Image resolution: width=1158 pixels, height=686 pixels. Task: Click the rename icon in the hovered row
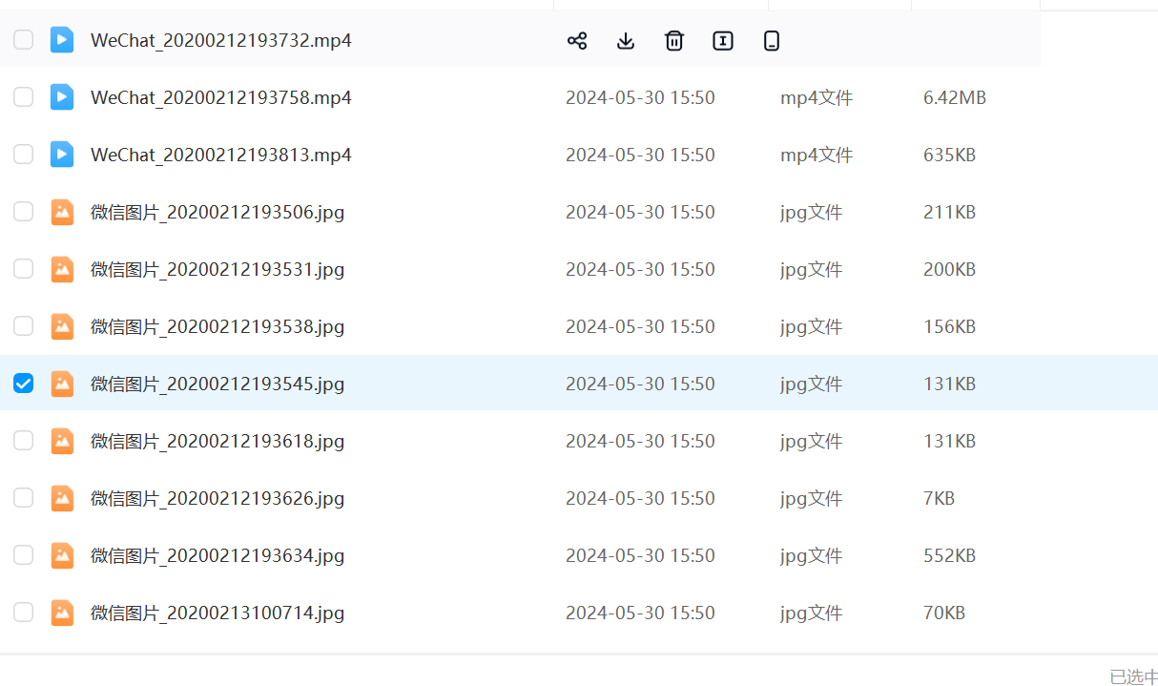pos(723,40)
